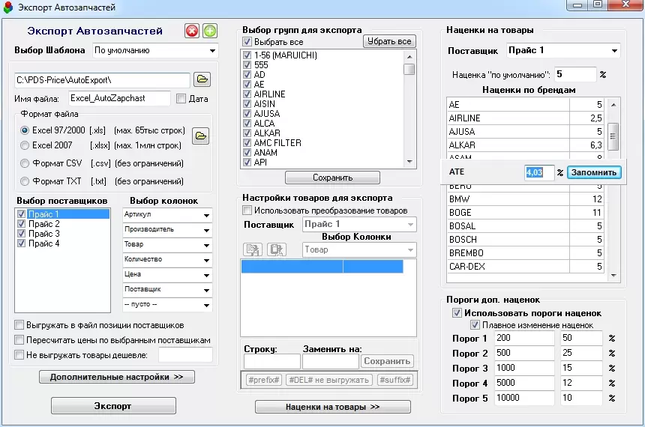The height and width of the screenshot is (427, 645).
Task: Uncheck the AMC FILTER group checkbox
Action: (x=247, y=142)
